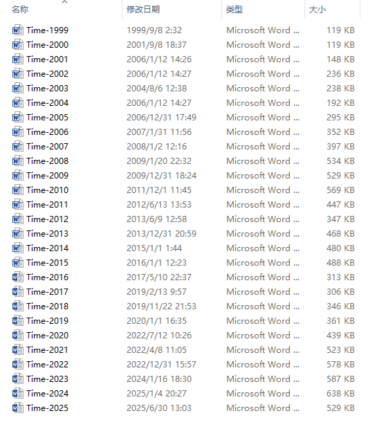The height and width of the screenshot is (429, 377).
Task: Click the 2004/8/6 12:38 modified date
Action: 156,89
